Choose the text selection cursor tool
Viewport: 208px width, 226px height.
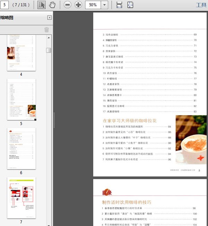point(41,5)
